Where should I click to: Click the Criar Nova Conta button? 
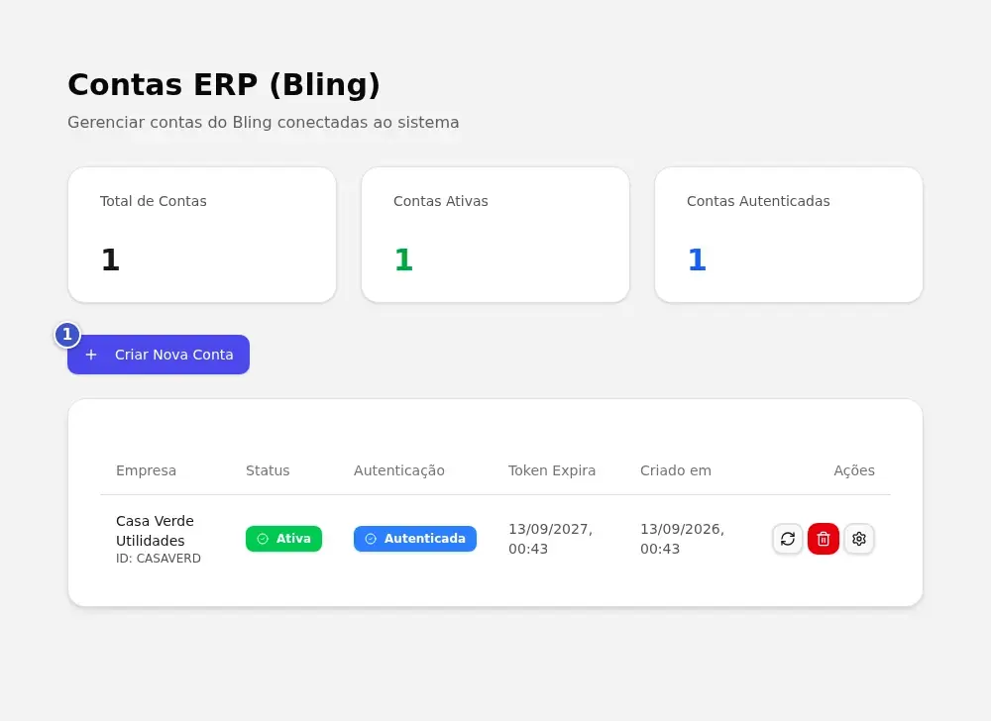click(159, 355)
